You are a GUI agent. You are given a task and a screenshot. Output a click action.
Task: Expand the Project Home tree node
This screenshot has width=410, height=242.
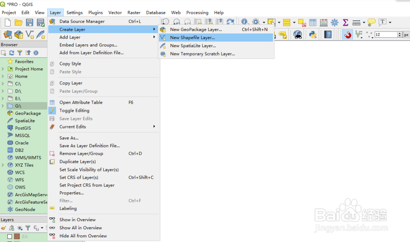2,69
